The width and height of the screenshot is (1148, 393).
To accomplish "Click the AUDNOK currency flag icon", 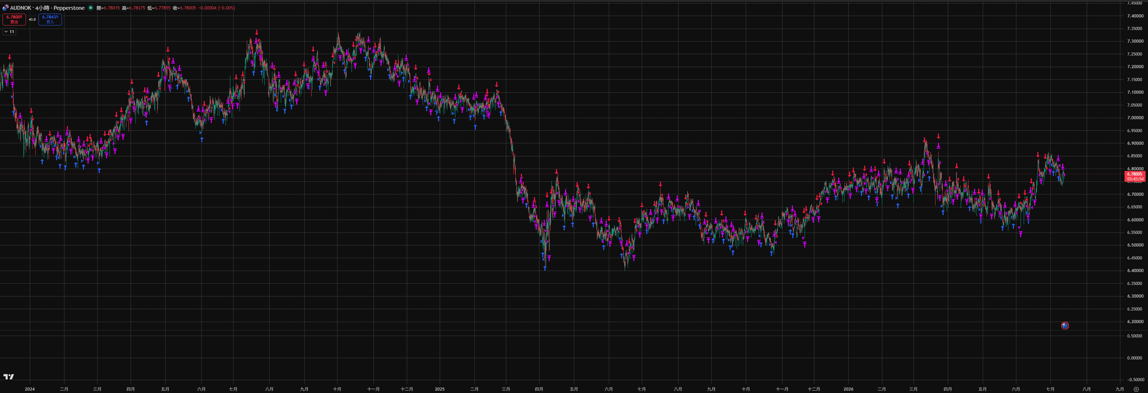I will 5,8.
